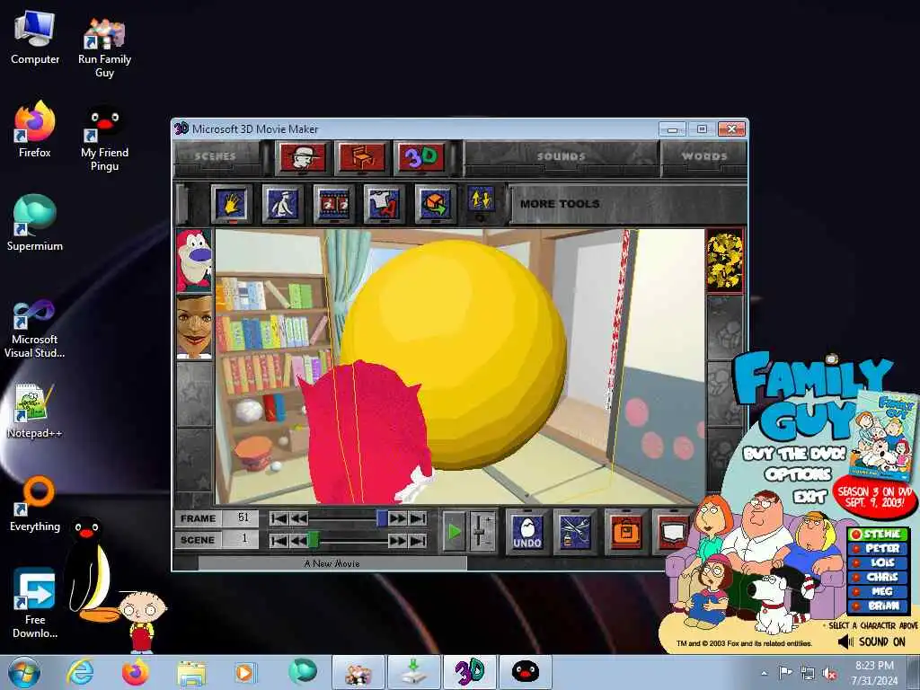
Task: Select the filmstrip continue-action tool
Action: (333, 204)
